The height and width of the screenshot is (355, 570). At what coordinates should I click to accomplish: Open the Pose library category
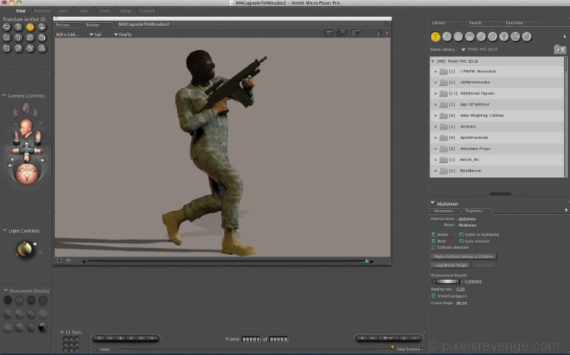tap(447, 36)
